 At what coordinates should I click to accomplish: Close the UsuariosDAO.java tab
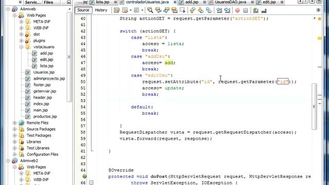[x=252, y=2]
